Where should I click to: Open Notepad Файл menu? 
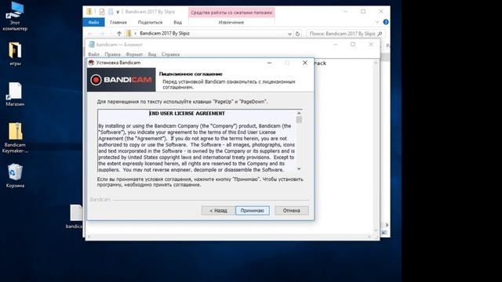(93, 54)
